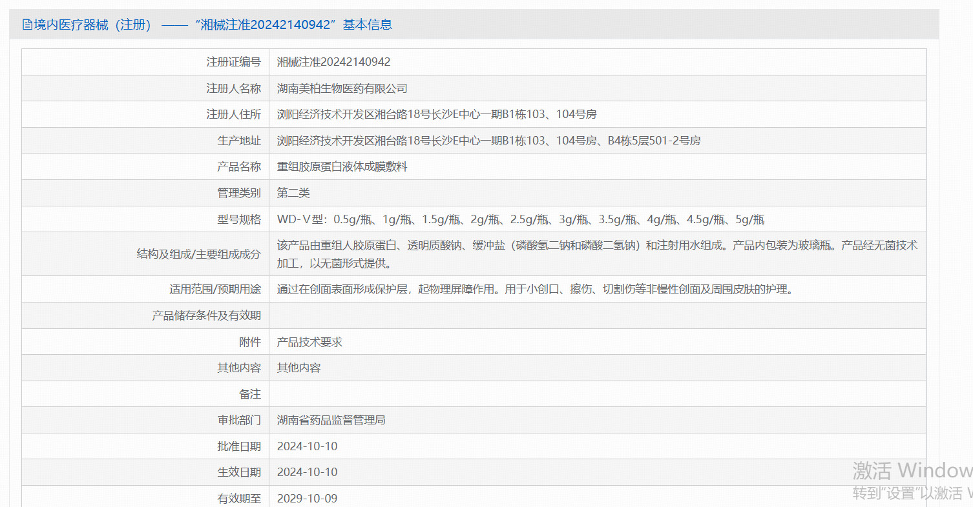
Task: Click the 生产地址 address value
Action: pos(488,141)
